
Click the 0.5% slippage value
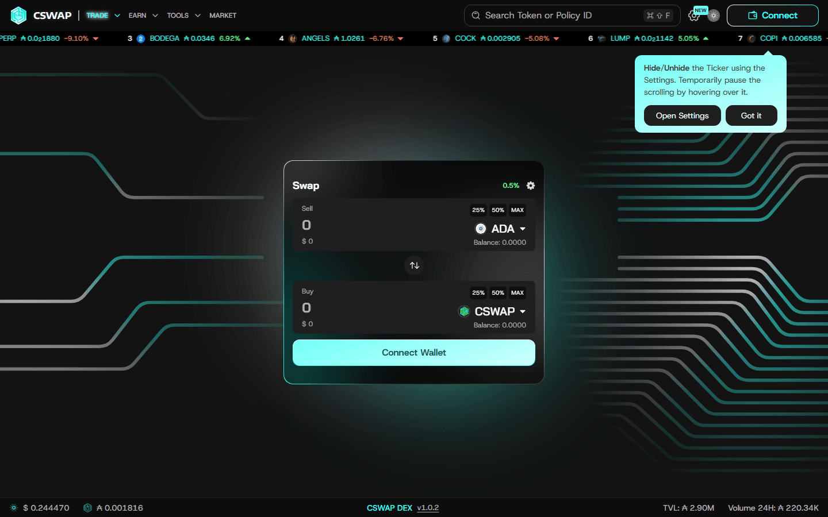[511, 186]
